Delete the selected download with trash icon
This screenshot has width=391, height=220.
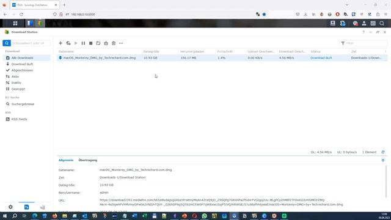[114, 43]
